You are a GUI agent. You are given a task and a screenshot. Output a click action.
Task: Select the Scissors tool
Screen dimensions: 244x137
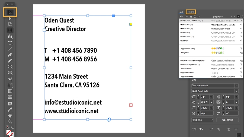coord(10,79)
